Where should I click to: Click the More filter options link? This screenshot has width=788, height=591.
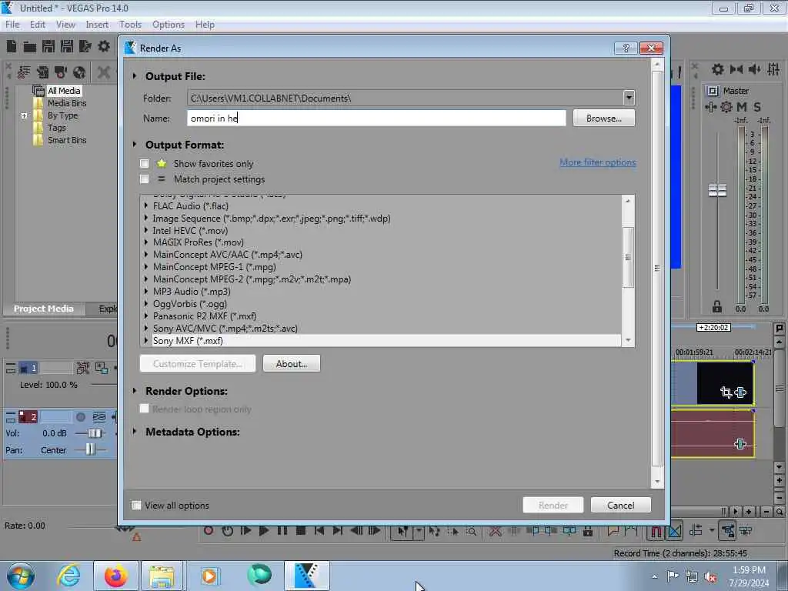[597, 162]
